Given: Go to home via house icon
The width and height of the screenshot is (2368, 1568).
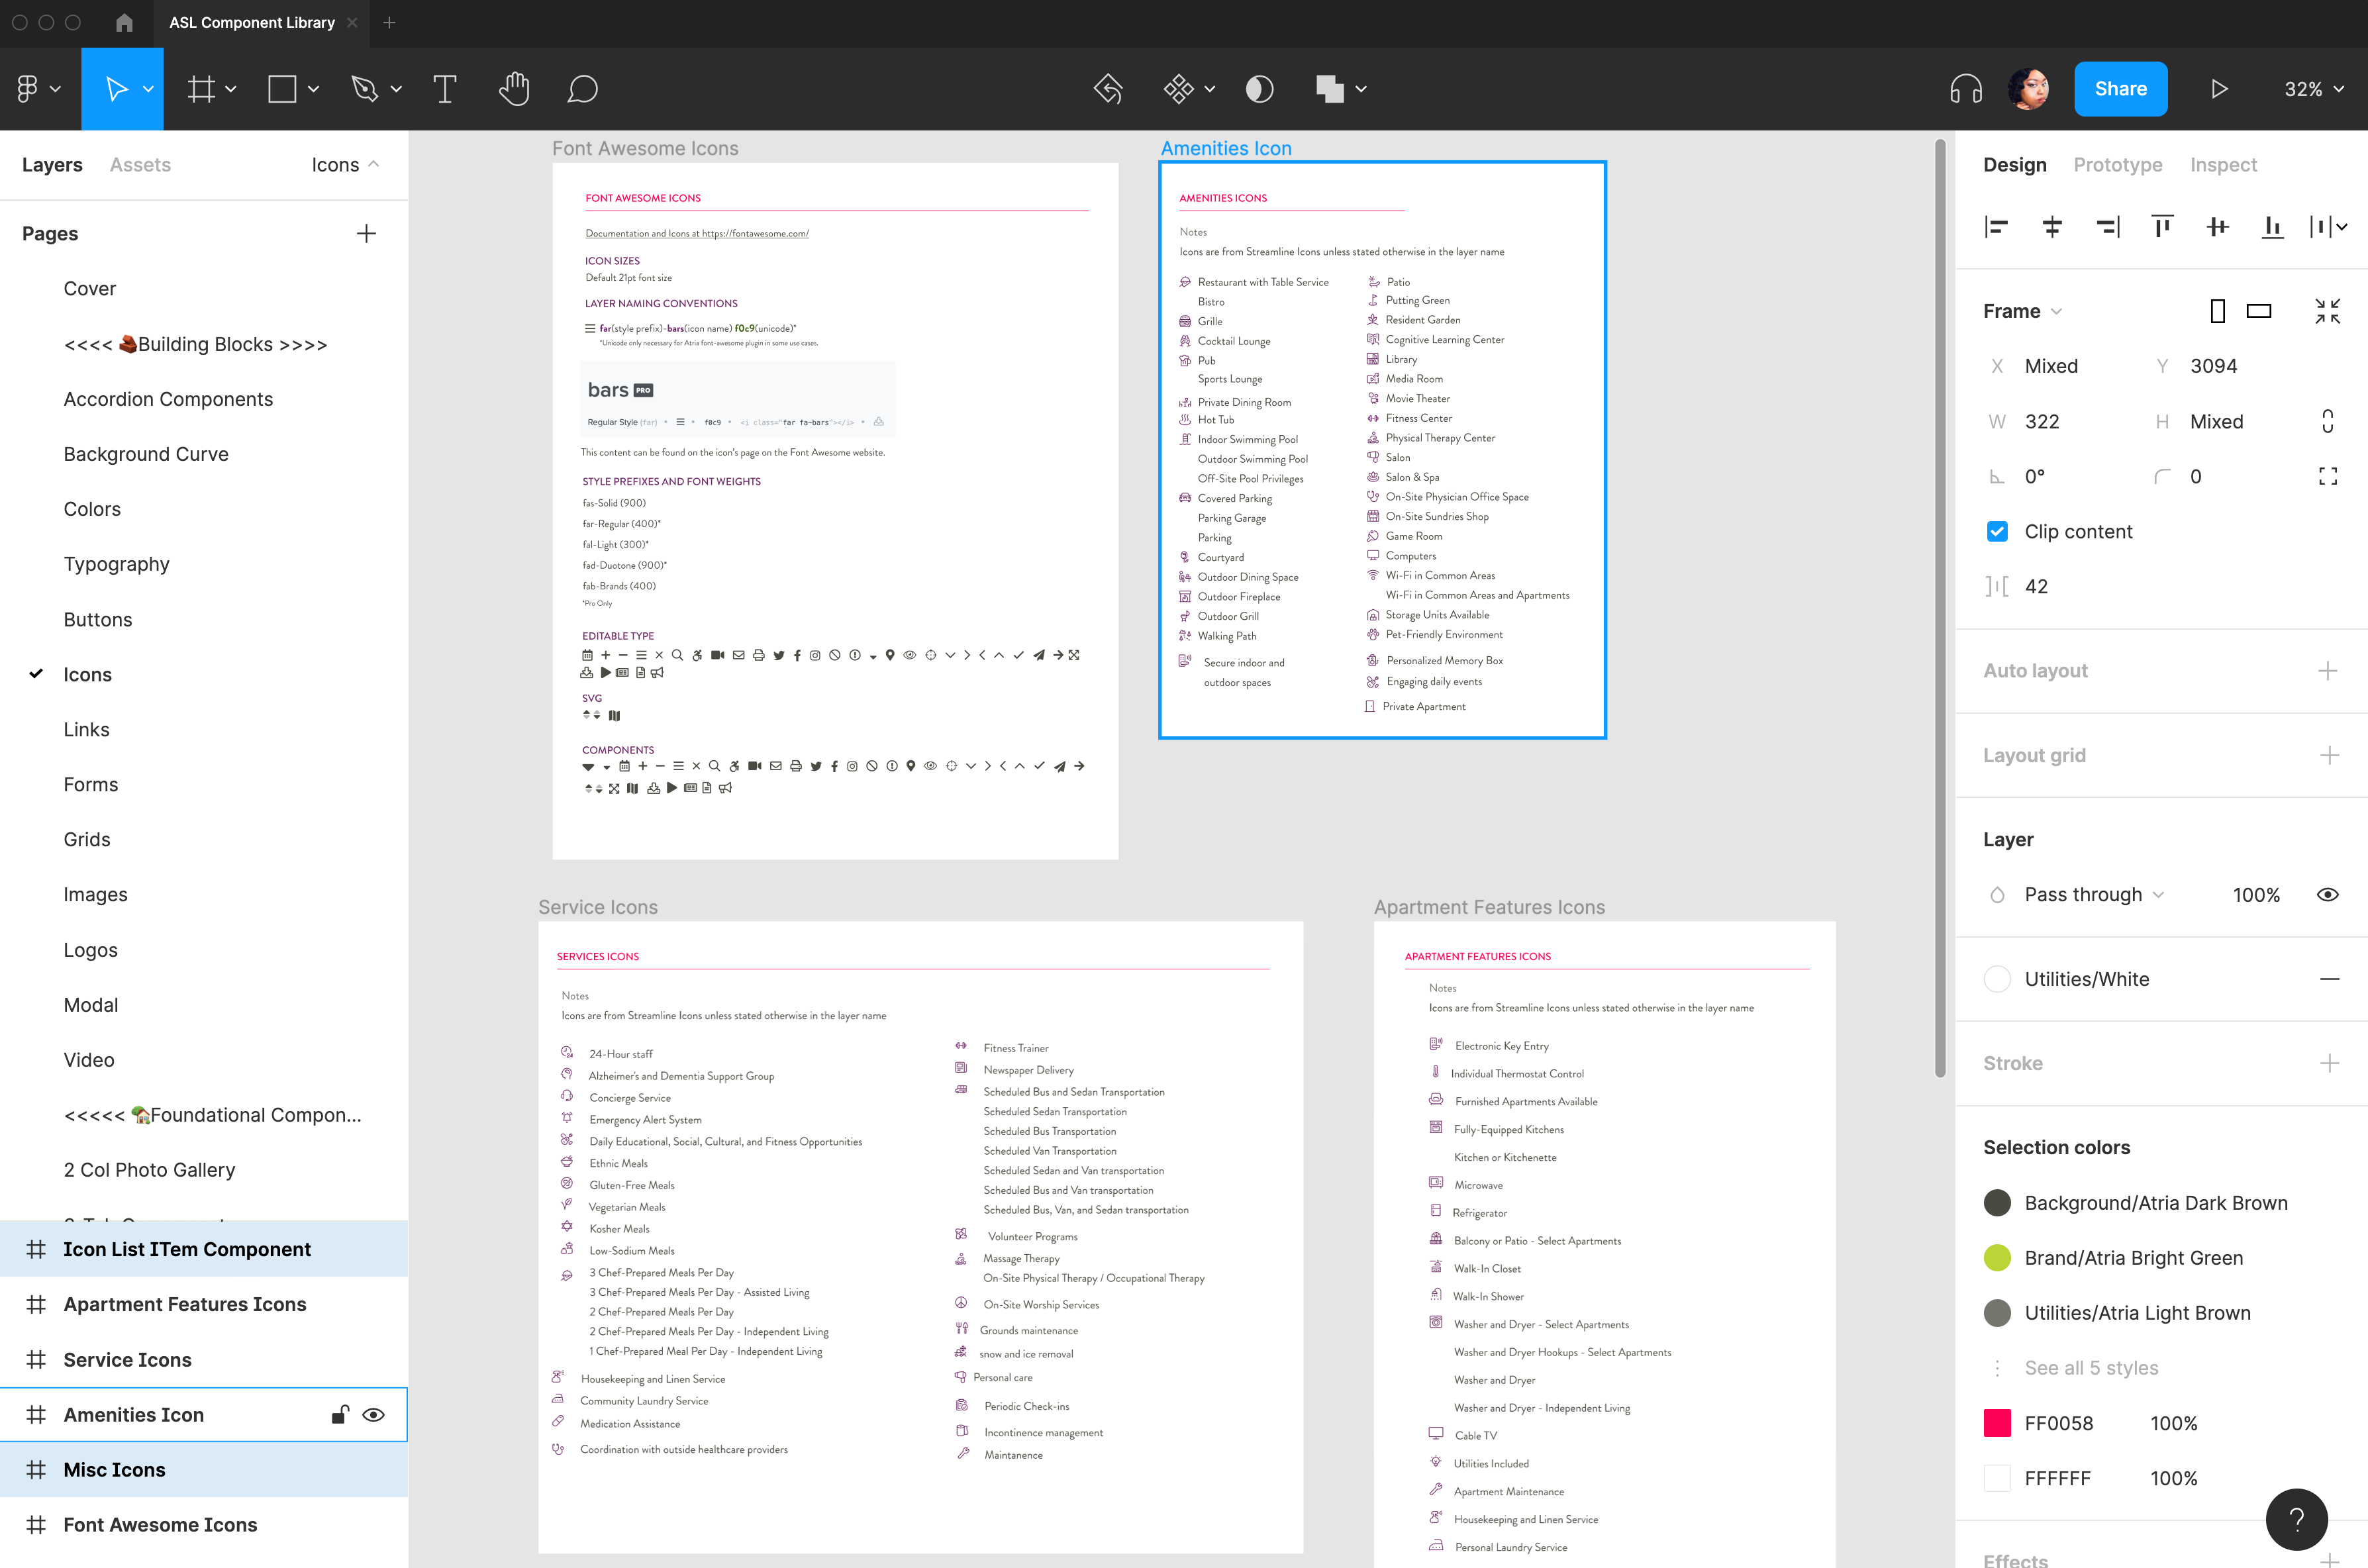Looking at the screenshot, I should pos(124,22).
